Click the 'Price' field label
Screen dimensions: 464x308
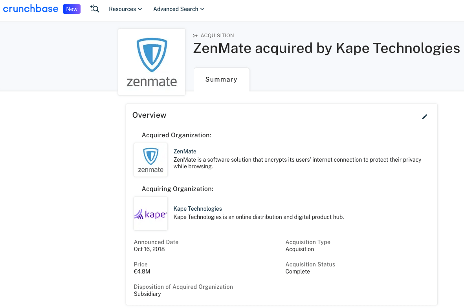click(x=141, y=264)
